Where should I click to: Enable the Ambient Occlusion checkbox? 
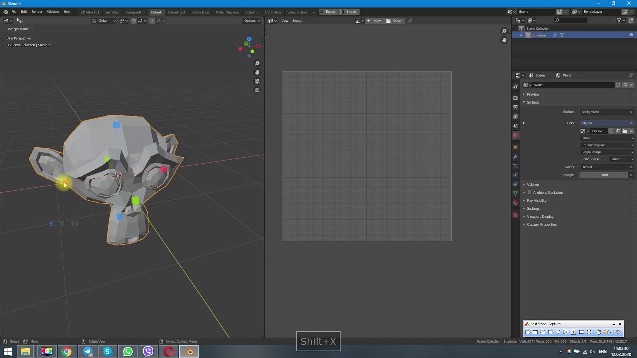pyautogui.click(x=530, y=192)
